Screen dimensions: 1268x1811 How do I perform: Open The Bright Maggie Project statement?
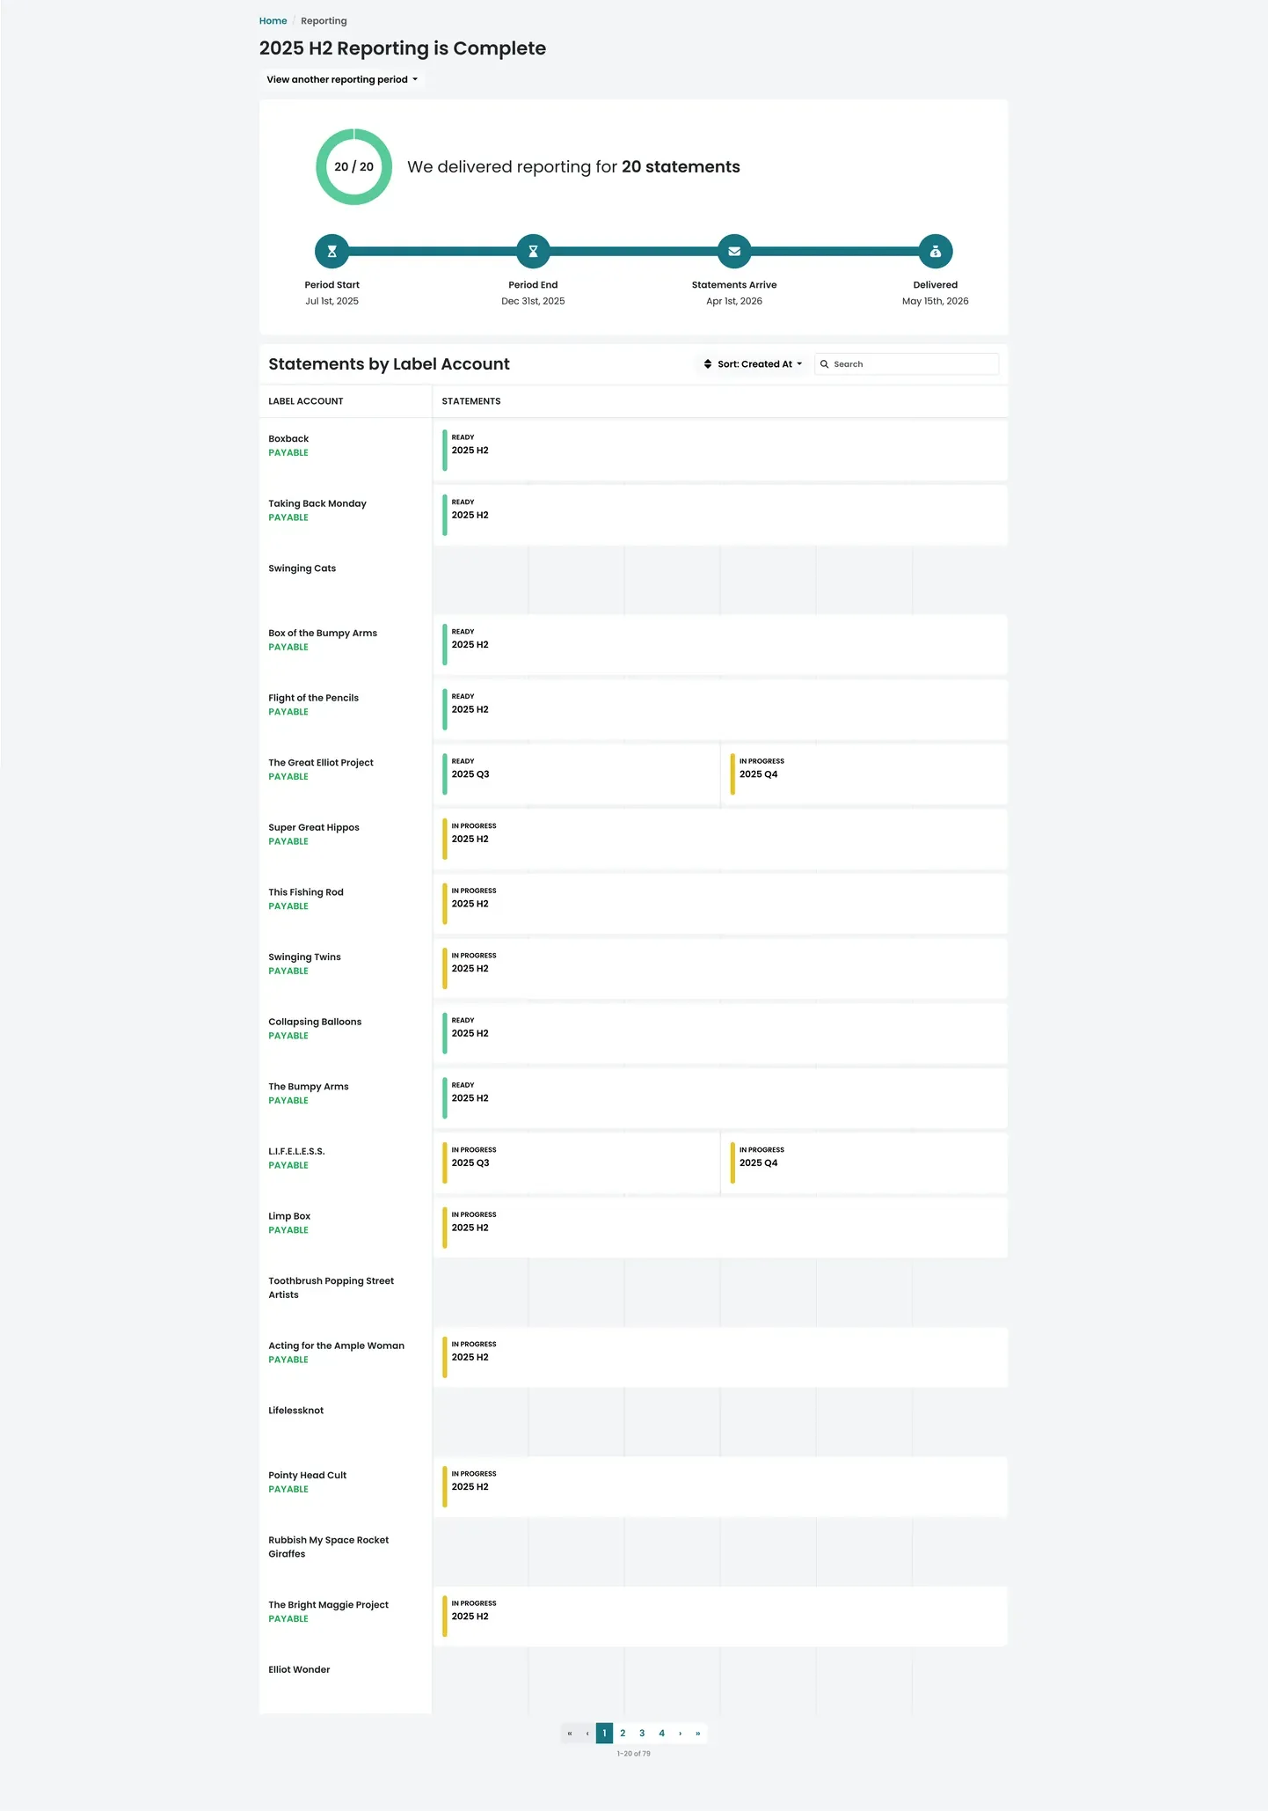pyautogui.click(x=721, y=1617)
